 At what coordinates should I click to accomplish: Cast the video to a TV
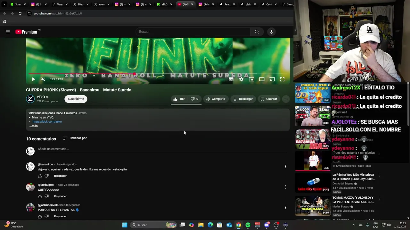pos(272,79)
